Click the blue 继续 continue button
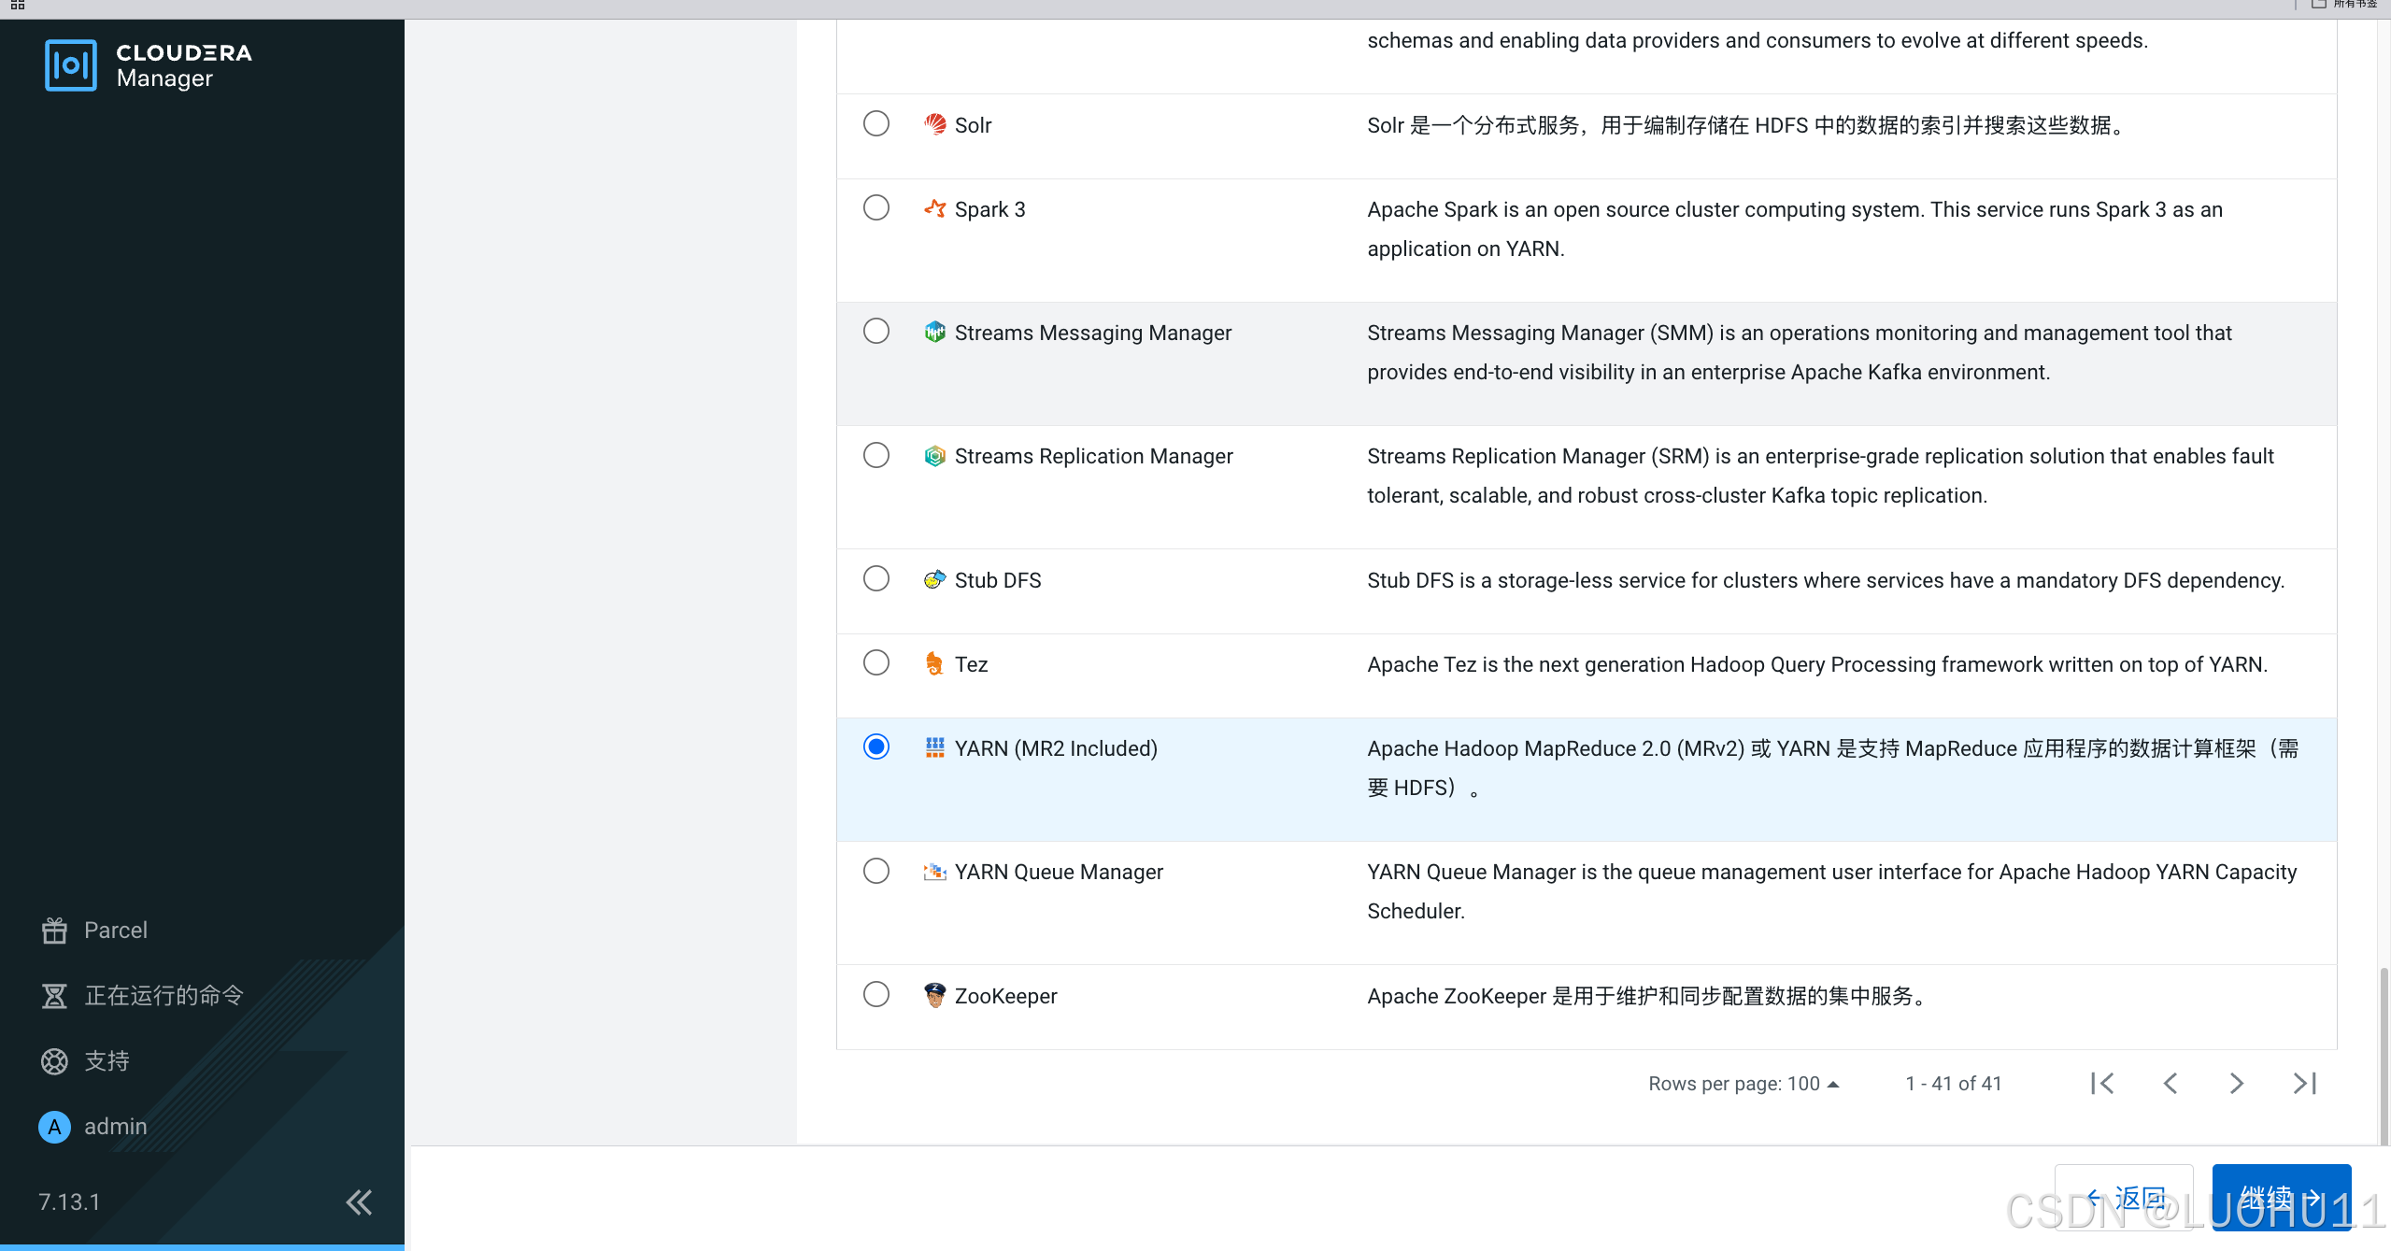The height and width of the screenshot is (1251, 2391). click(x=2281, y=1197)
